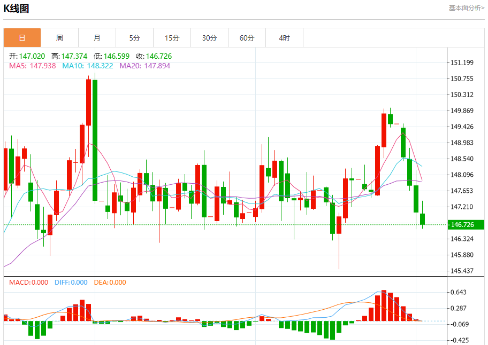Open the 4时 interval tab

click(x=285, y=38)
